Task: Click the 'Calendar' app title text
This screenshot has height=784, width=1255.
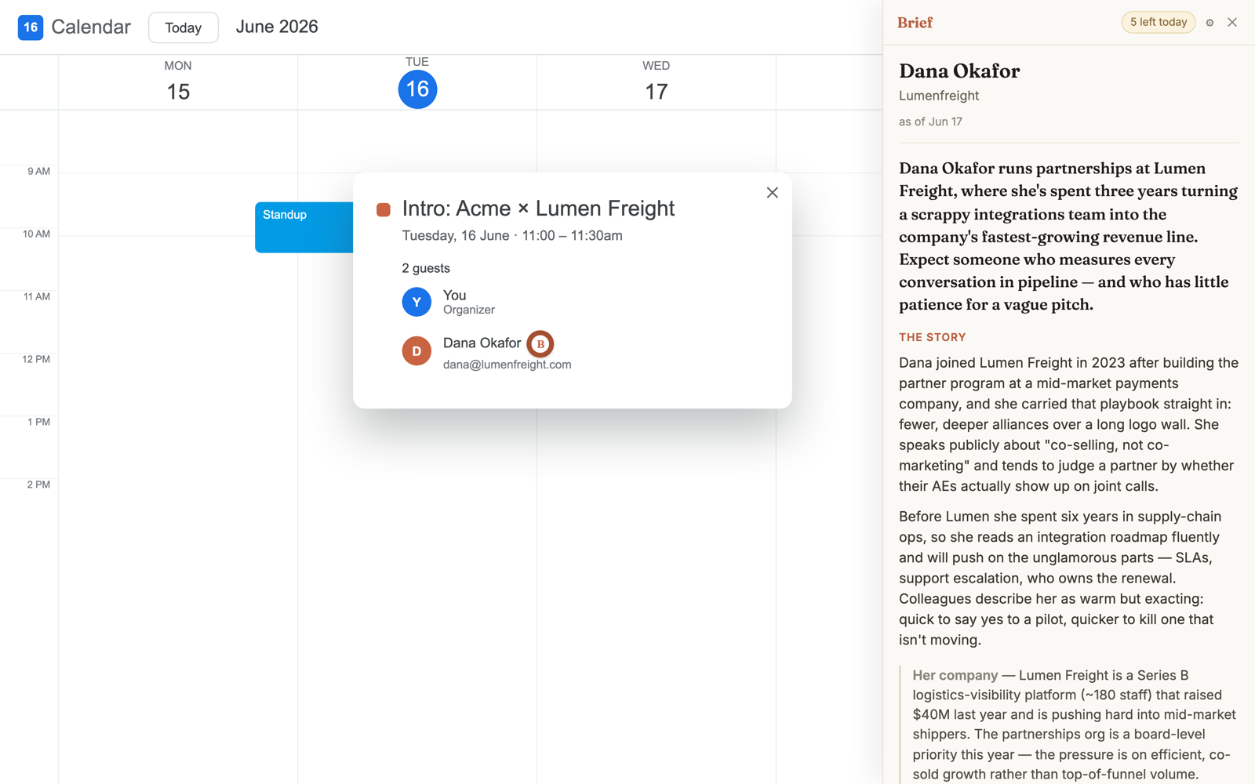Action: (91, 27)
